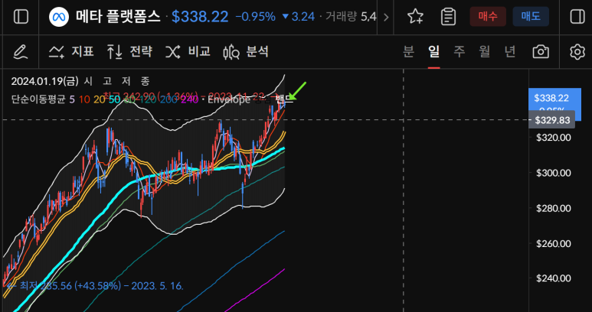Click the Meta Platforms logo icon
This screenshot has height=312, width=592.
(x=59, y=17)
